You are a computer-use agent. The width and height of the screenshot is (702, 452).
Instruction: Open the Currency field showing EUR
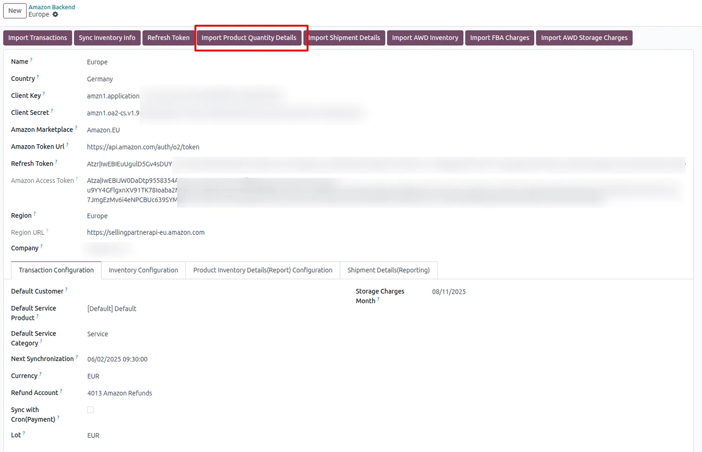[93, 377]
